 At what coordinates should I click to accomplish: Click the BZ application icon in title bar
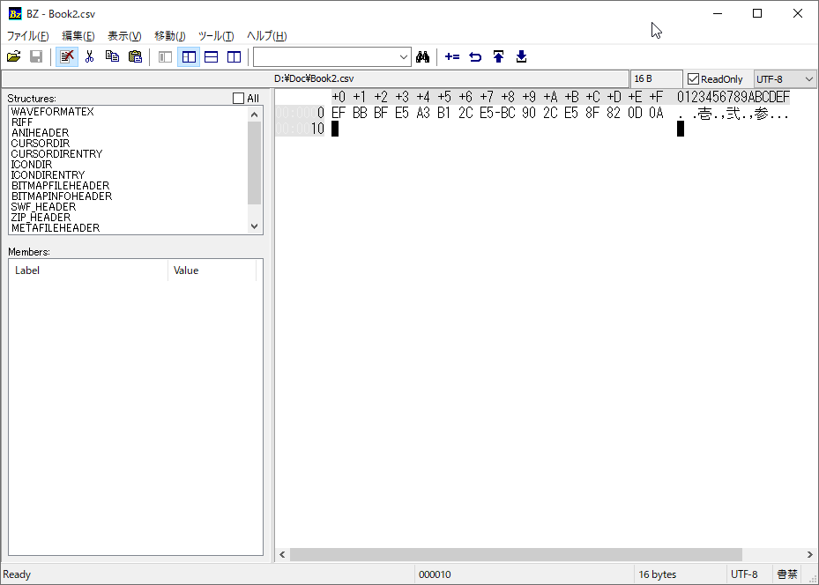coord(15,13)
